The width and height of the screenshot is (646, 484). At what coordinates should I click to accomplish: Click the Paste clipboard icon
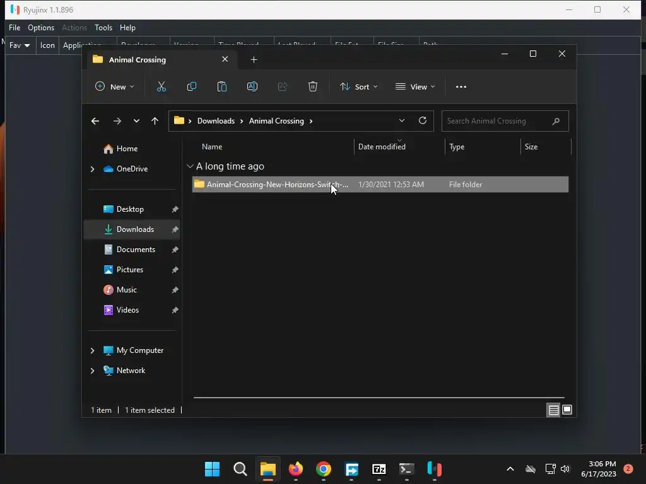click(x=221, y=86)
